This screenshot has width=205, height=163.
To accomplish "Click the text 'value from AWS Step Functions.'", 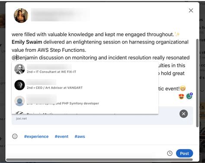I will (49, 50).
